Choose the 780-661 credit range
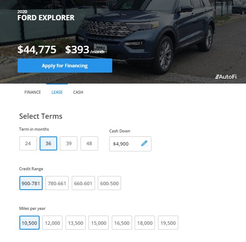This screenshot has width=246, height=242. click(x=57, y=183)
